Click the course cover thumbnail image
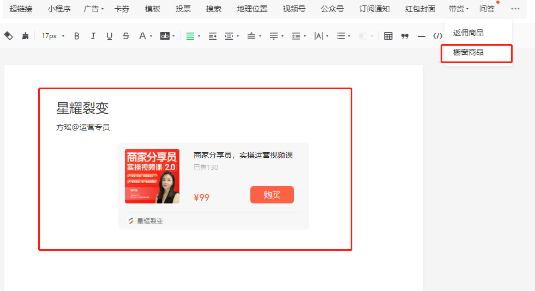This screenshot has height=291, width=535. tap(152, 176)
